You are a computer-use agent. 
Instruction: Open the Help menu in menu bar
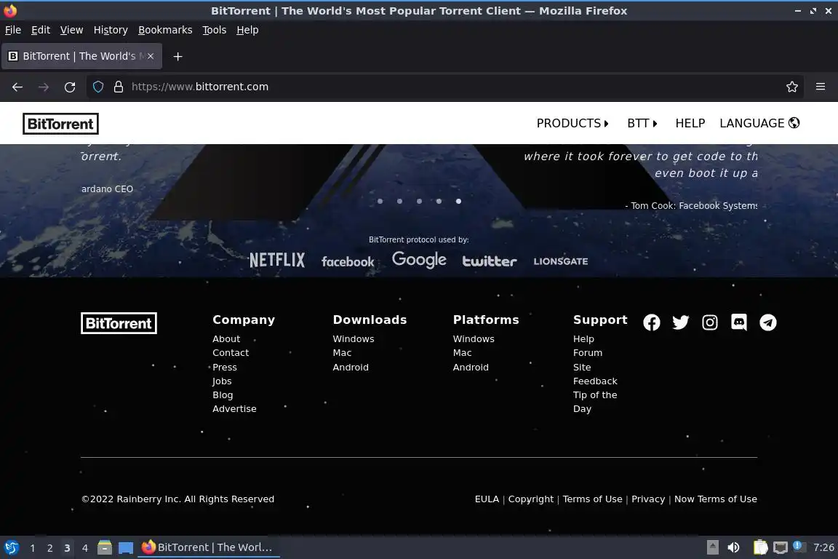click(x=247, y=30)
